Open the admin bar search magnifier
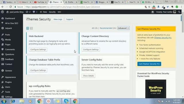The image size is (184, 104). 179,12
